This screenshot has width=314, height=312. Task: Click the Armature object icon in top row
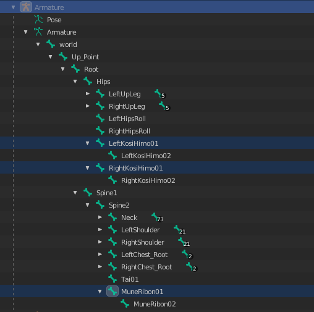pyautogui.click(x=26, y=7)
